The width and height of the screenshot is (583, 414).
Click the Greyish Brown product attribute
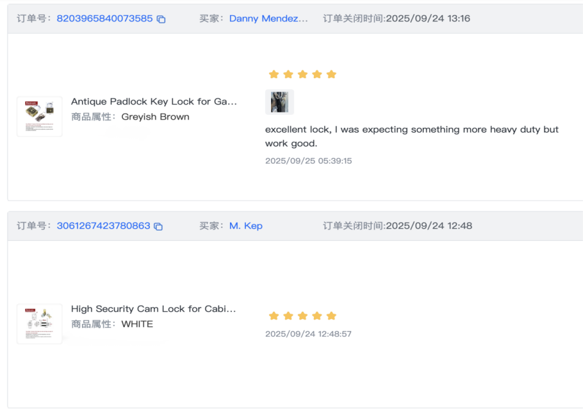[x=155, y=117]
